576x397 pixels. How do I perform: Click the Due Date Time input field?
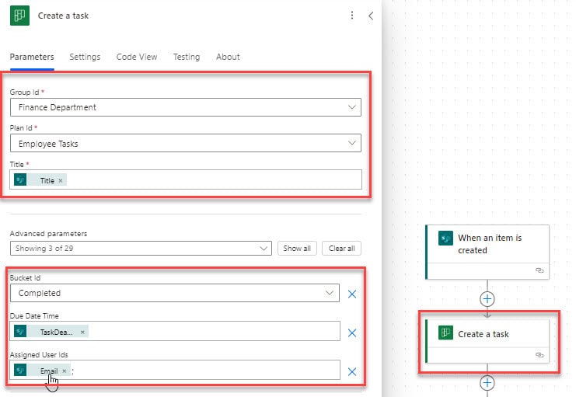tap(175, 331)
